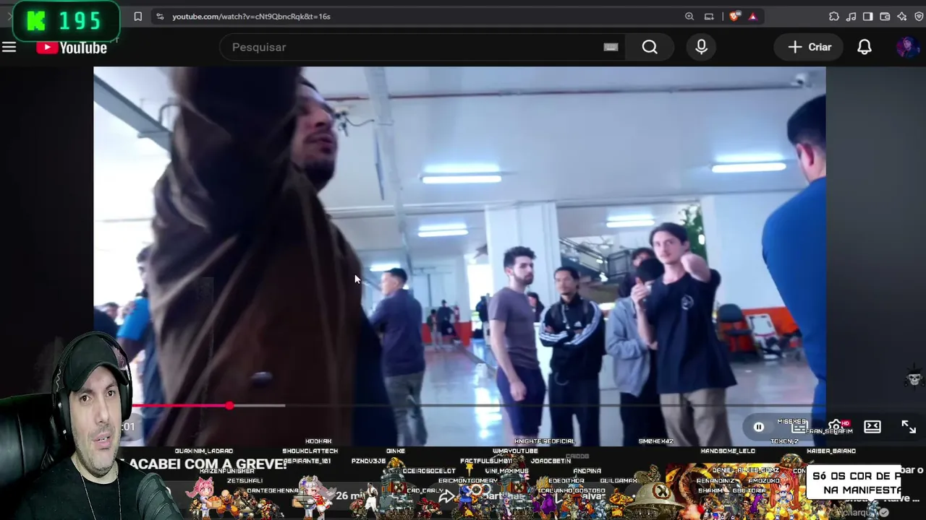Open the media control music-note icon
This screenshot has width=926, height=520.
(851, 17)
